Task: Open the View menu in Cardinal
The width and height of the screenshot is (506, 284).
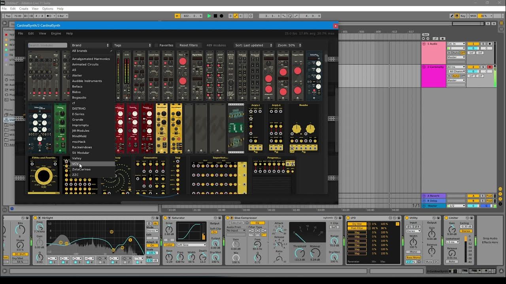Action: 42,34
